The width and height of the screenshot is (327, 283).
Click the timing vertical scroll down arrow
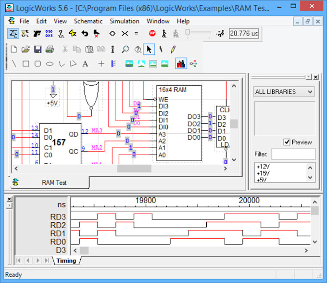tap(315, 242)
